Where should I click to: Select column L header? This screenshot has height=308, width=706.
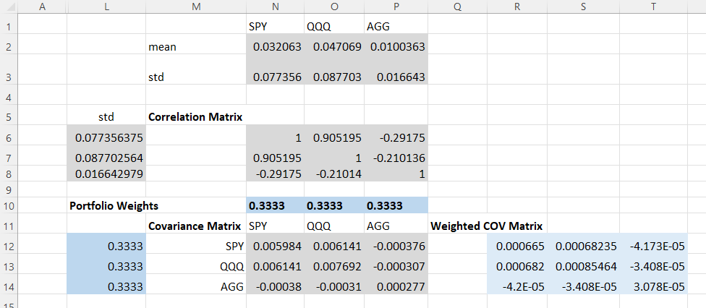tap(106, 7)
